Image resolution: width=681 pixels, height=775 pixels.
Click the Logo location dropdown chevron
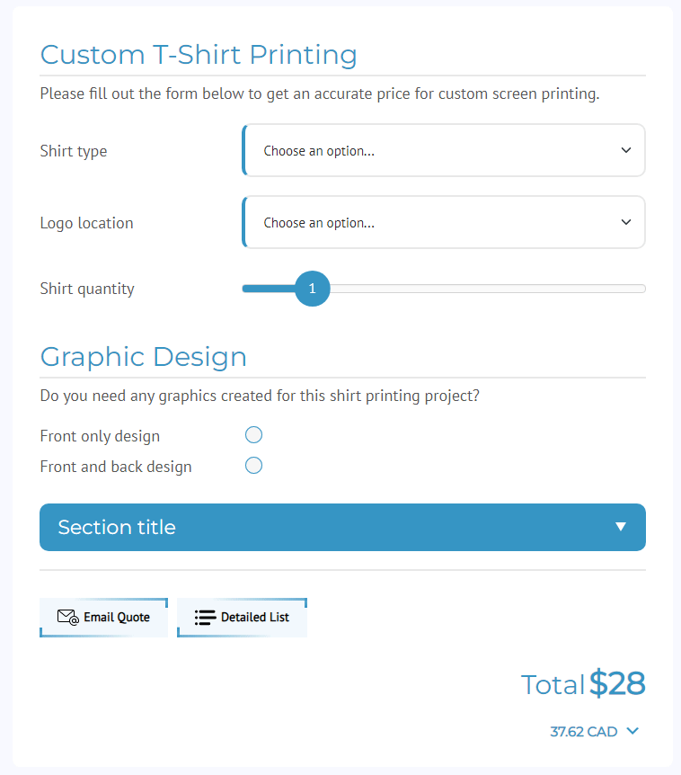pos(625,222)
